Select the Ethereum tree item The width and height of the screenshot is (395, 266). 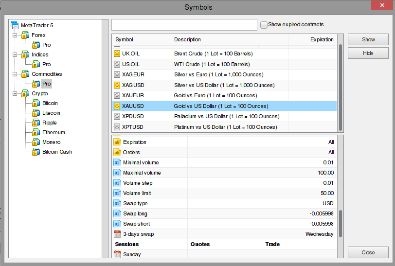tap(54, 132)
